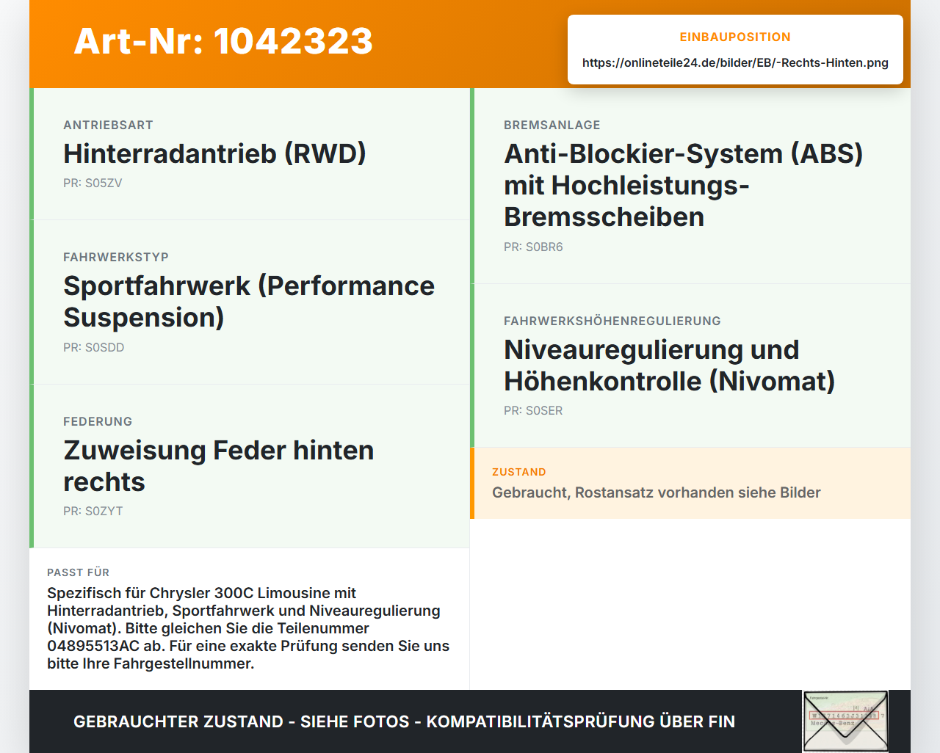Click the Gebrauchter Zustand footer banner text
Viewport: 940px width, 753px height.
(404, 722)
